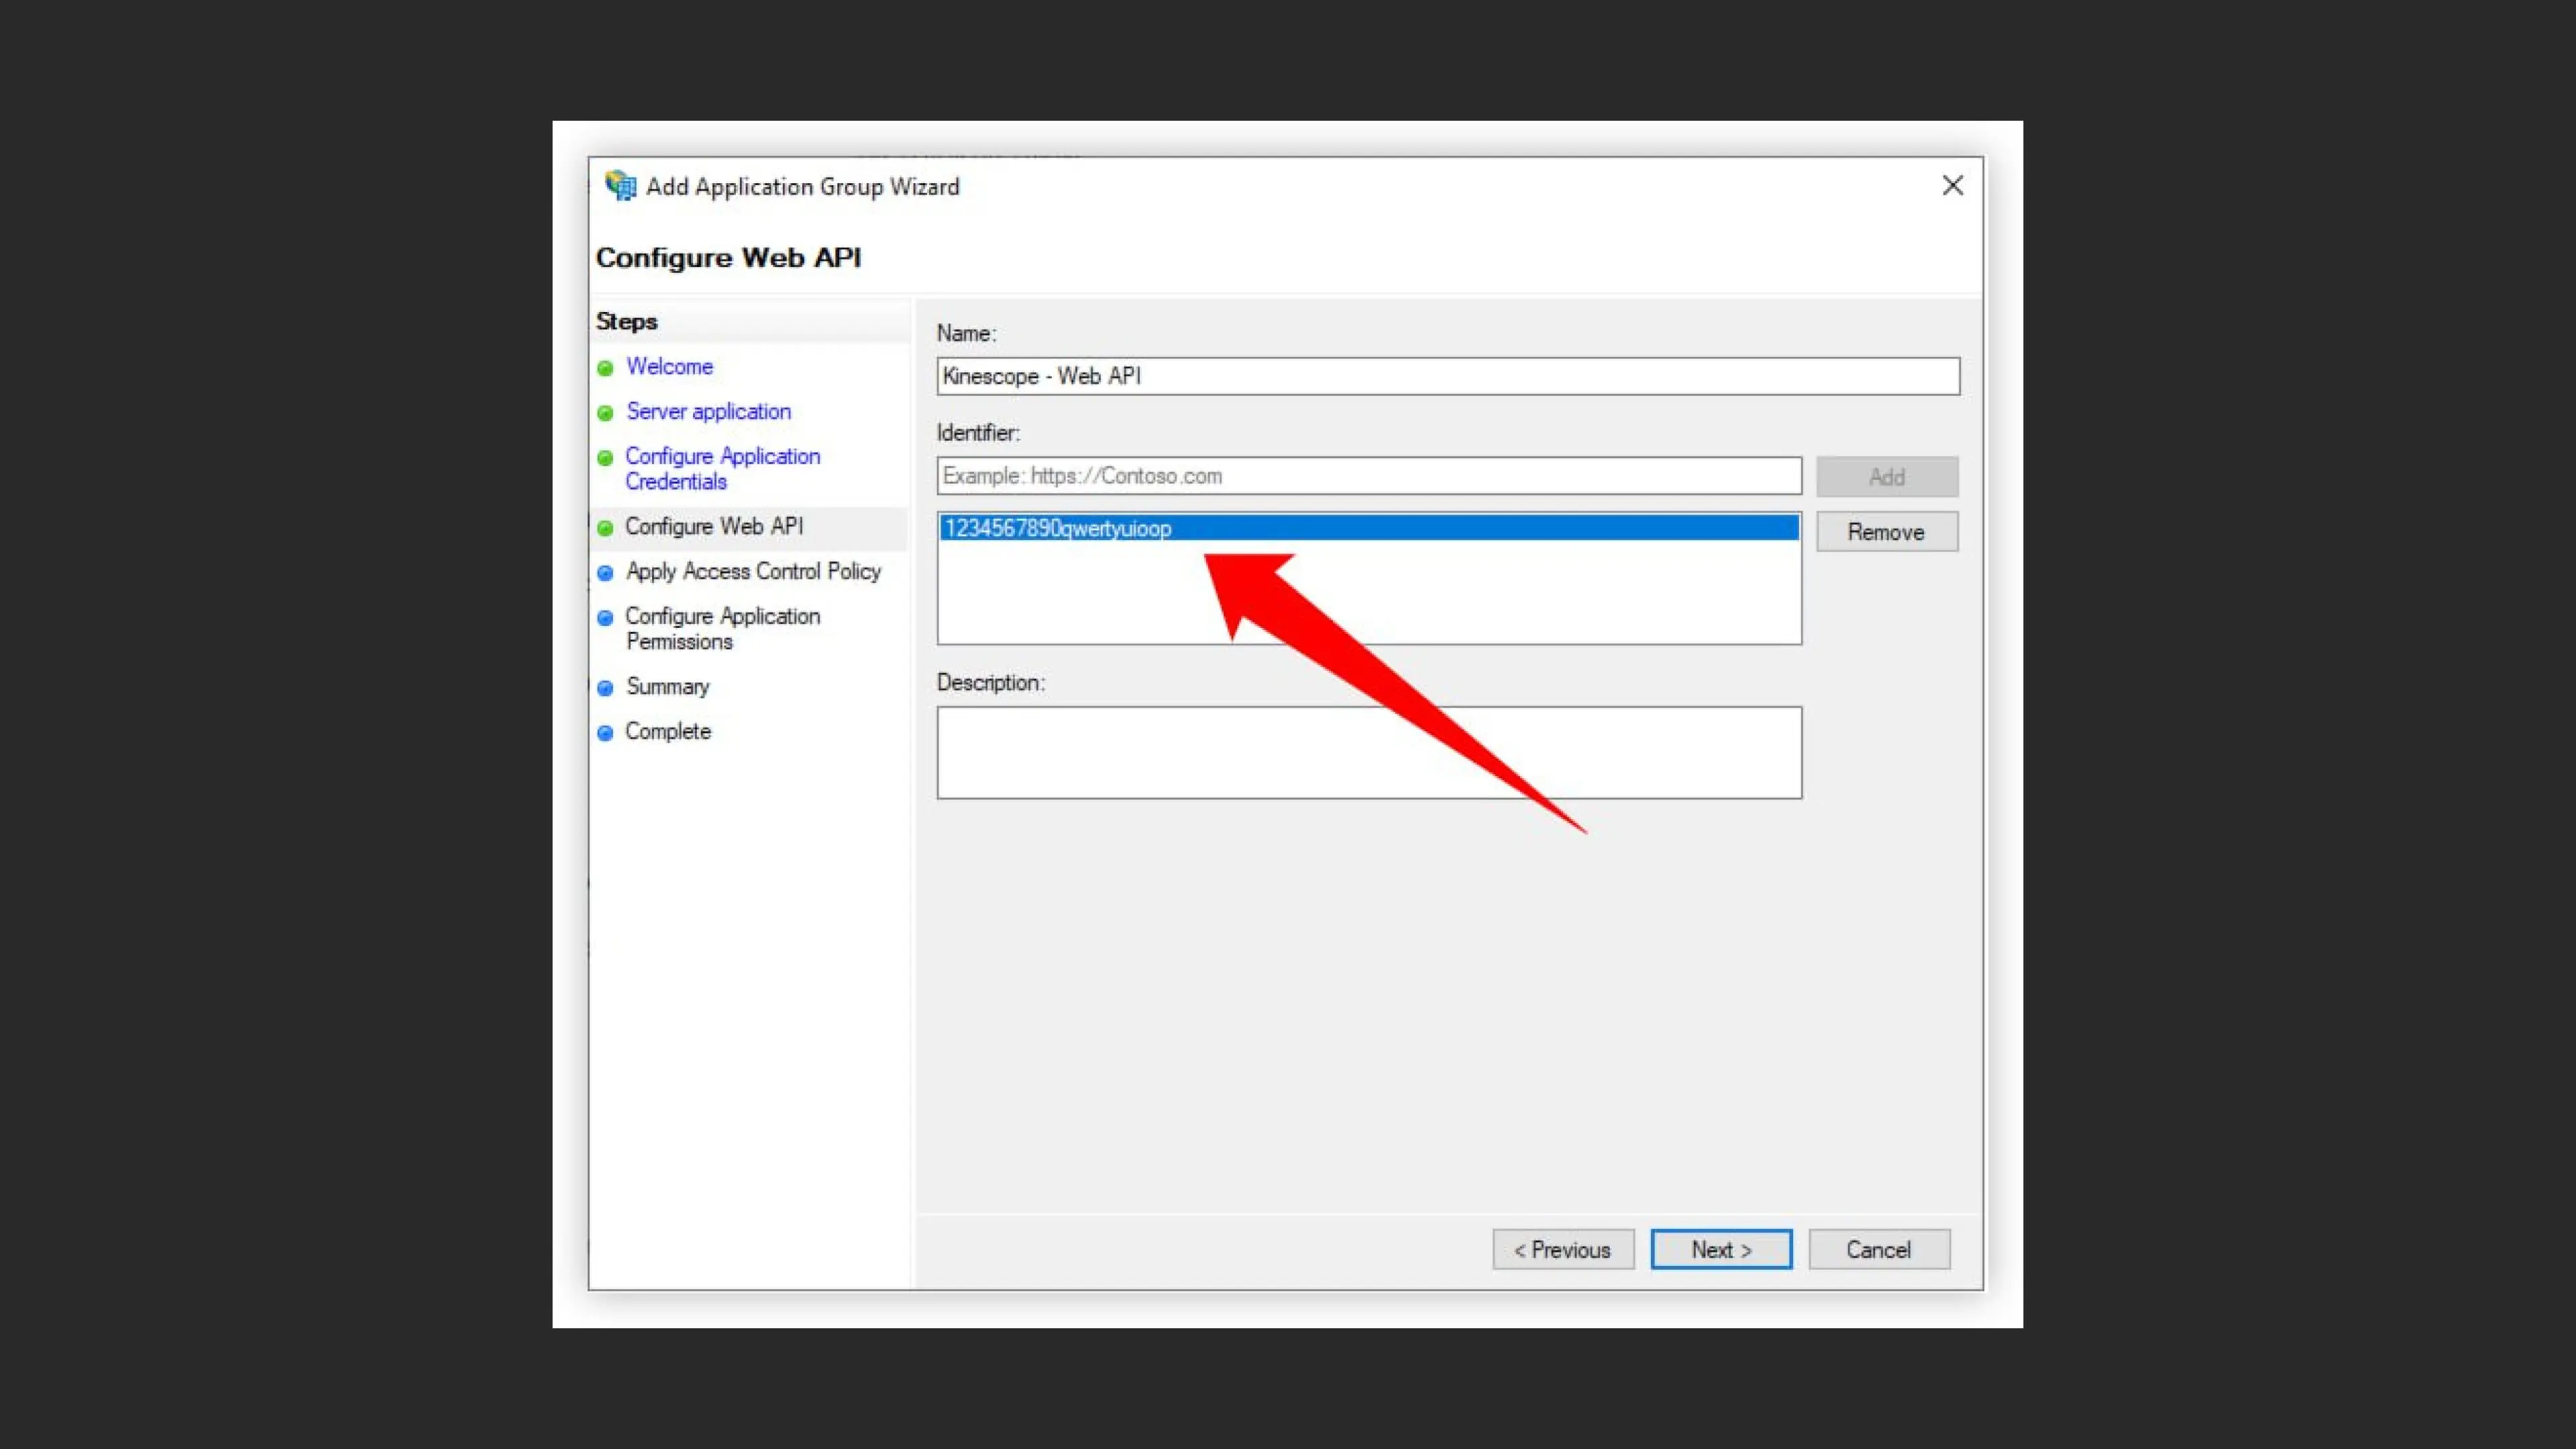Click blue dot beside Apply Access Control Policy
This screenshot has width=2576, height=1449.
[605, 573]
